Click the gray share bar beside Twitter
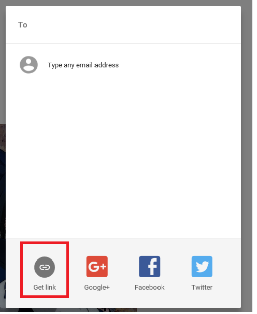257x314 pixels. [227, 273]
